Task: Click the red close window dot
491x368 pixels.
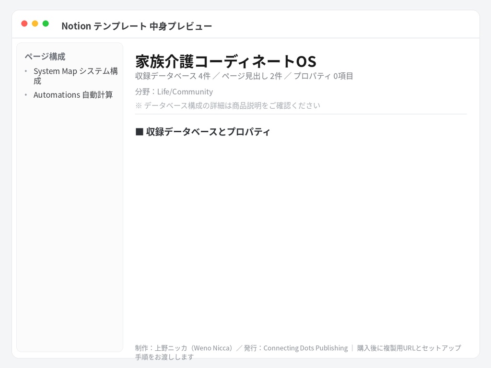Action: [24, 23]
